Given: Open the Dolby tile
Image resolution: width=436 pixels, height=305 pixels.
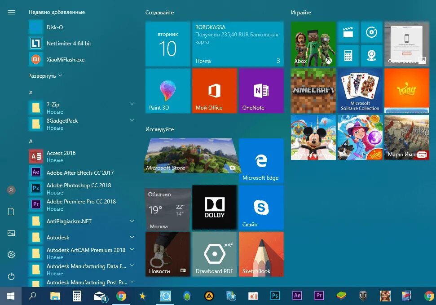Looking at the screenshot, I should click(214, 208).
